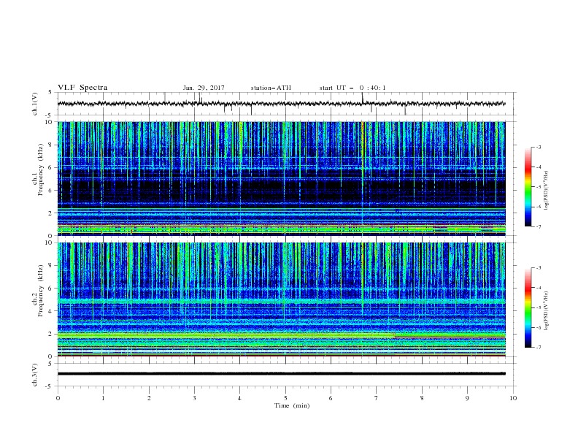This screenshot has width=578, height=447.
Task: Click the "-7" label on ch.2 color bar
Action: pos(539,348)
